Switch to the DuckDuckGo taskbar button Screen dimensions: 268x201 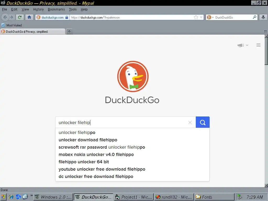(94, 197)
